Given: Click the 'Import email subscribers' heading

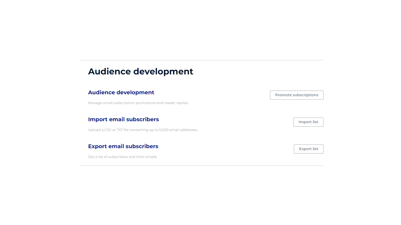Looking at the screenshot, I should click(123, 119).
